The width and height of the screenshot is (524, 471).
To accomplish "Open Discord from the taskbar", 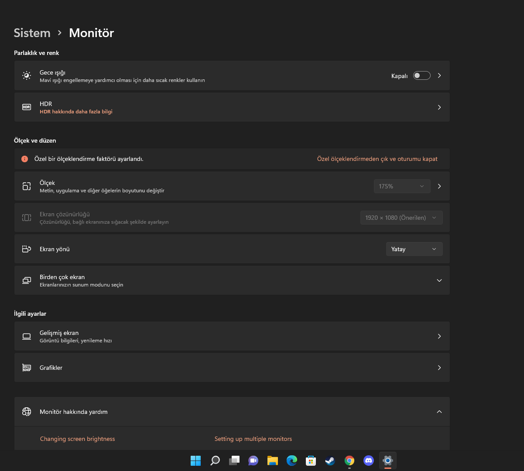I will click(369, 461).
